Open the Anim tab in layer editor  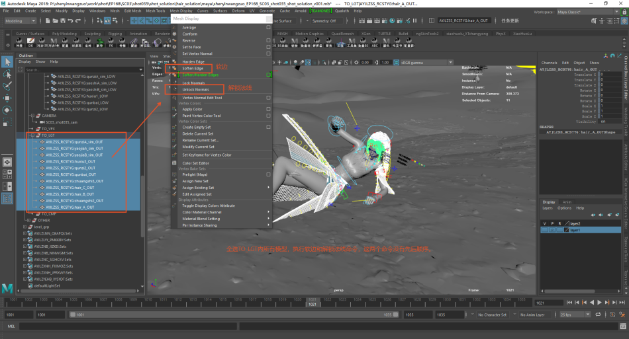coord(567,202)
